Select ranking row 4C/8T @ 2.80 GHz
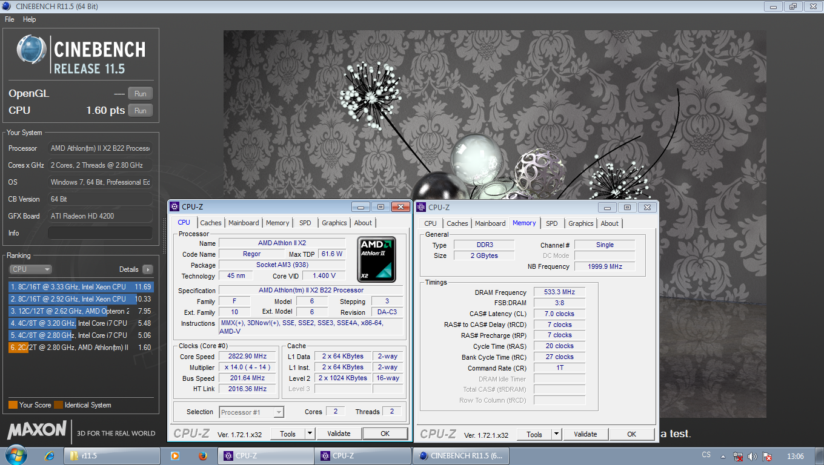824x465 pixels. pos(81,335)
